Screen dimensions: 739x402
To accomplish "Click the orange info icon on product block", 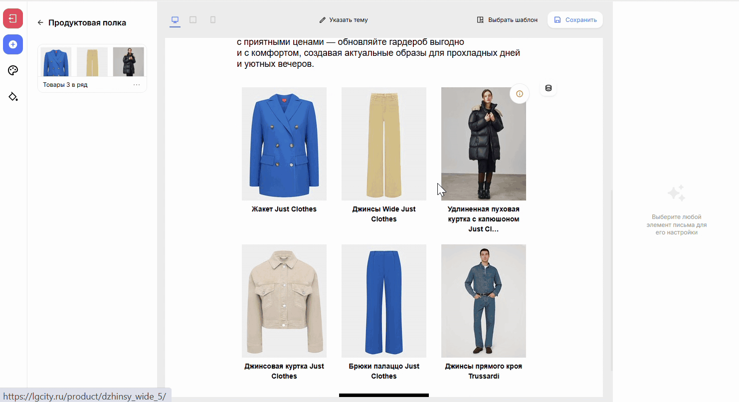I will point(520,93).
